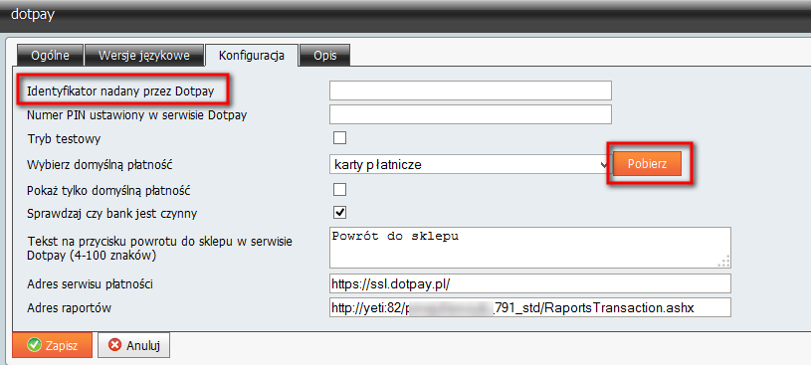Select the Konfiguracja tab
This screenshot has width=811, height=365.
click(252, 56)
